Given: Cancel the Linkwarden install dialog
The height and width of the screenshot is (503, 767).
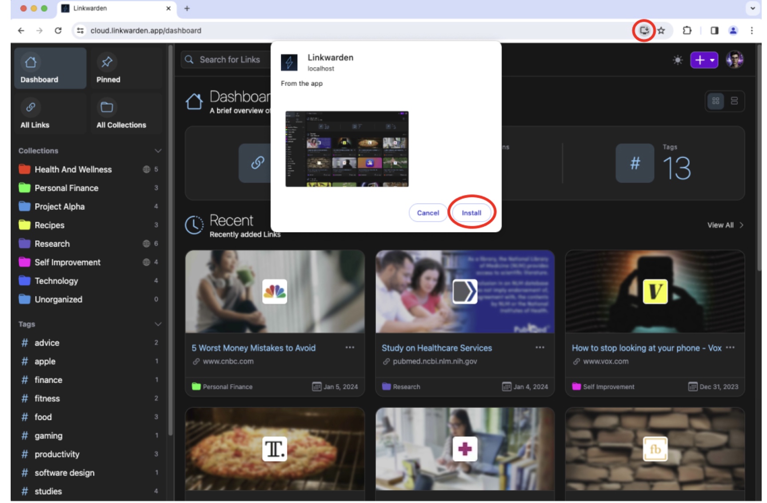Looking at the screenshot, I should click(428, 213).
